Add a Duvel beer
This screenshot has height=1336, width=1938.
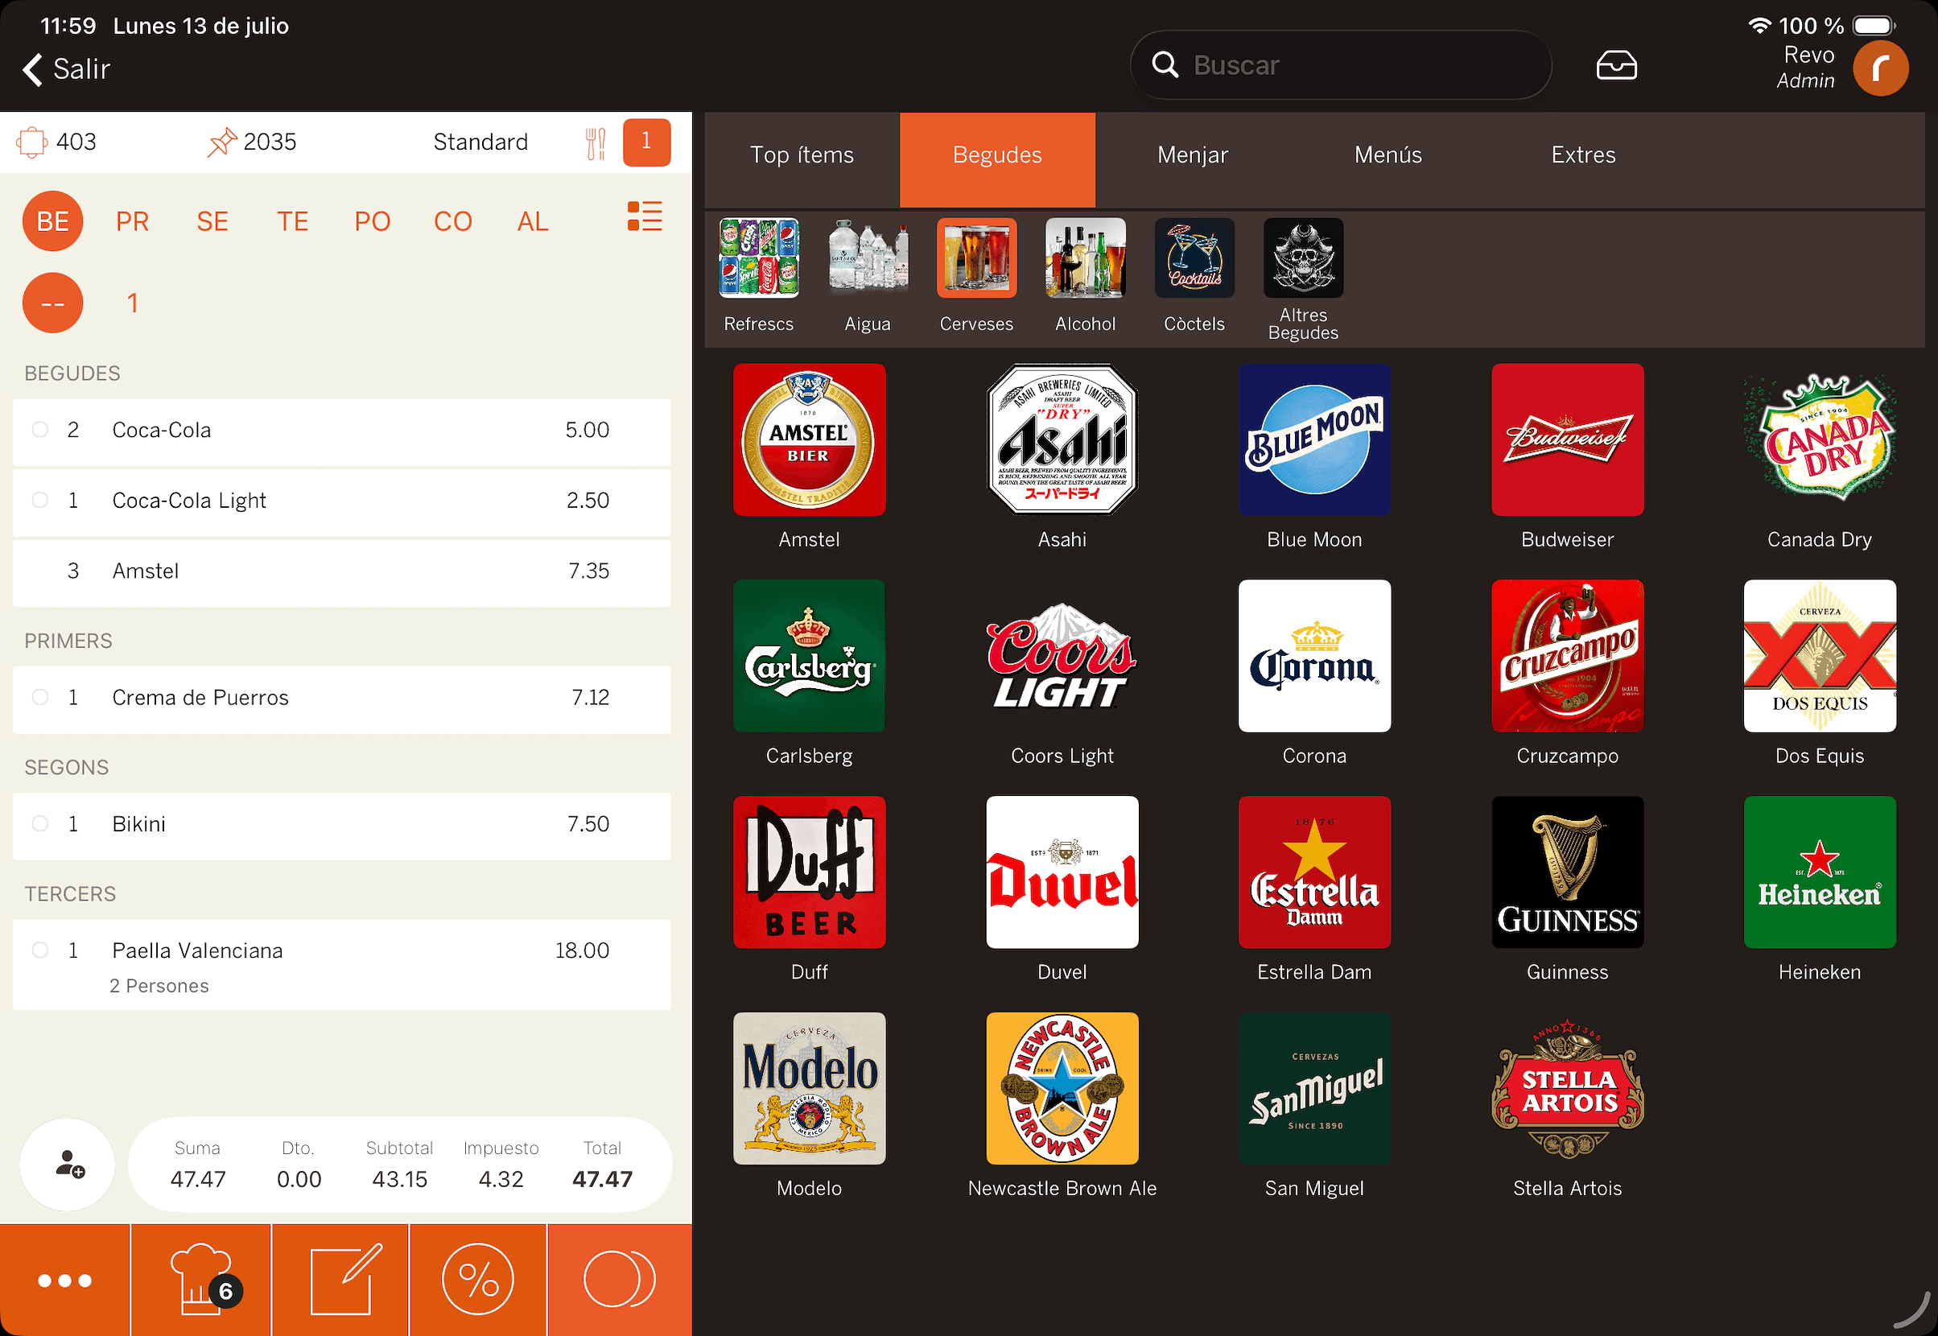(x=1062, y=889)
